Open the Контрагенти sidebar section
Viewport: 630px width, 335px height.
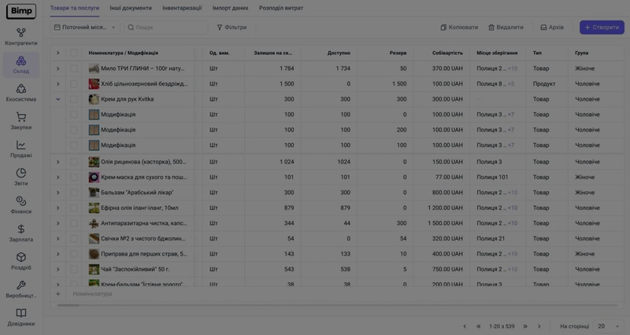(x=21, y=36)
